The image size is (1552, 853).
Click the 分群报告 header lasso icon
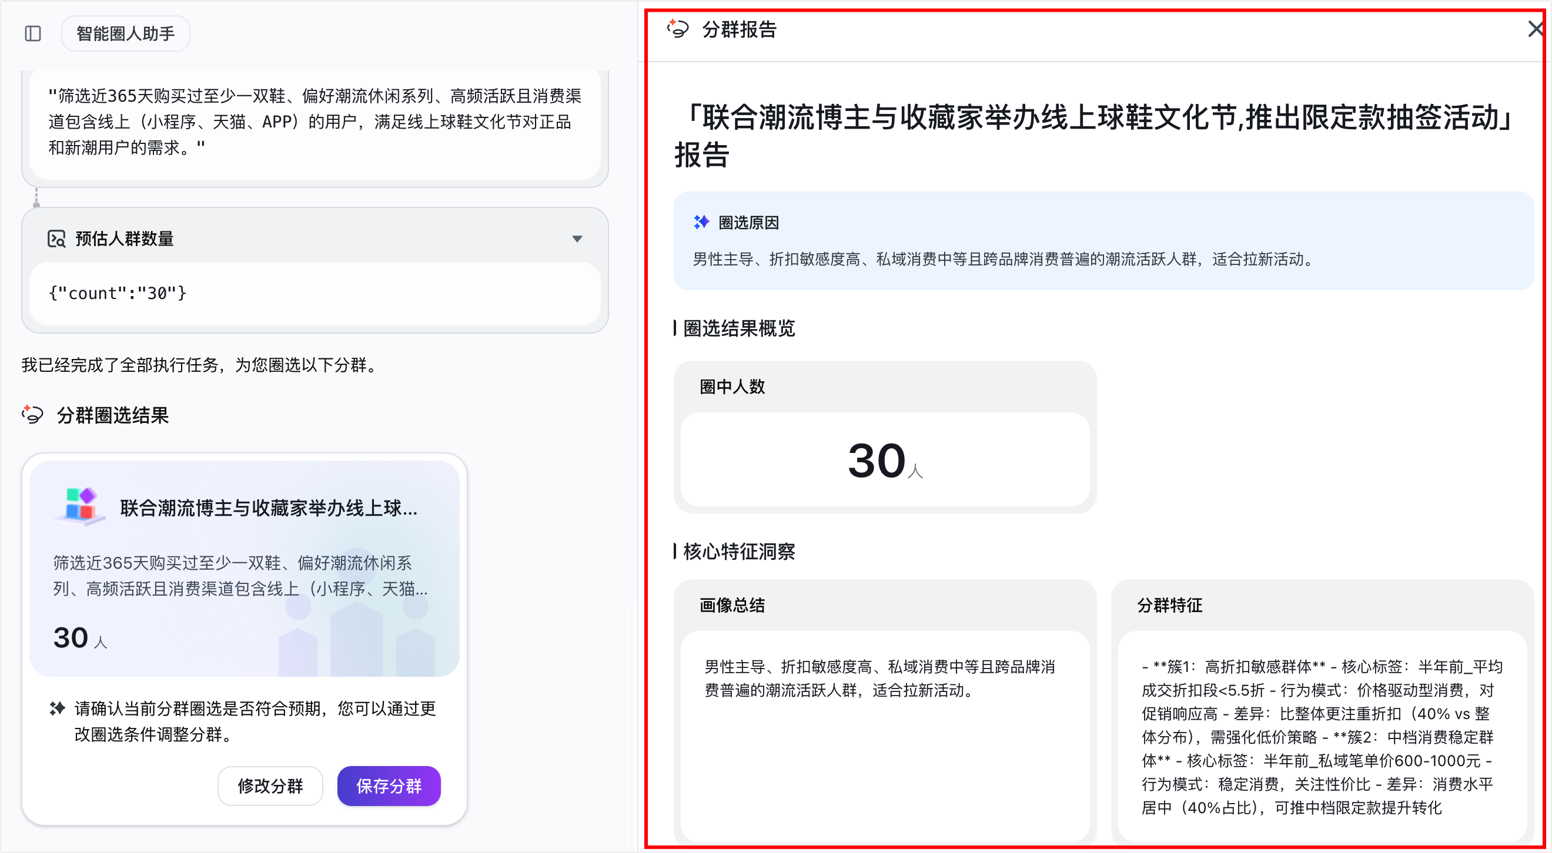click(x=678, y=29)
